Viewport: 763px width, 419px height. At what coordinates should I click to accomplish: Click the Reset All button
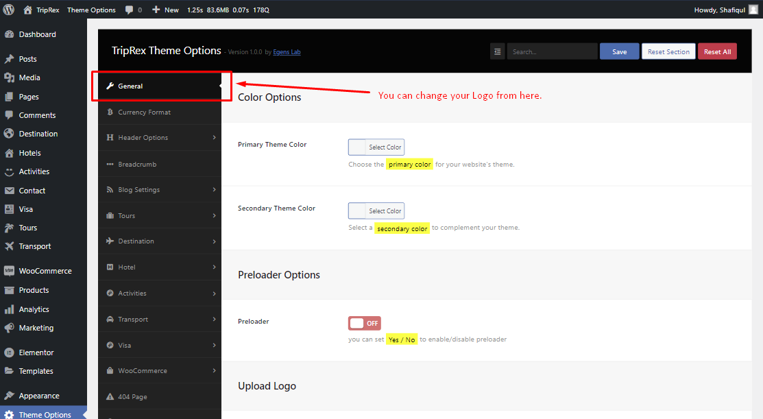pos(717,51)
